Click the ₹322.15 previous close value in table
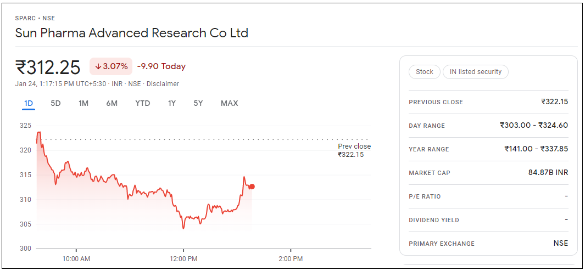 pyautogui.click(x=555, y=101)
